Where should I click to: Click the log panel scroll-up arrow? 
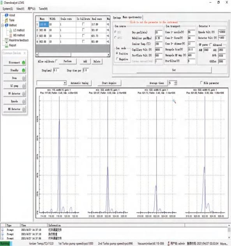(229, 225)
